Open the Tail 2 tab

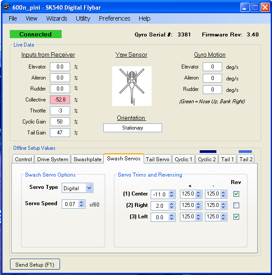[246, 159]
